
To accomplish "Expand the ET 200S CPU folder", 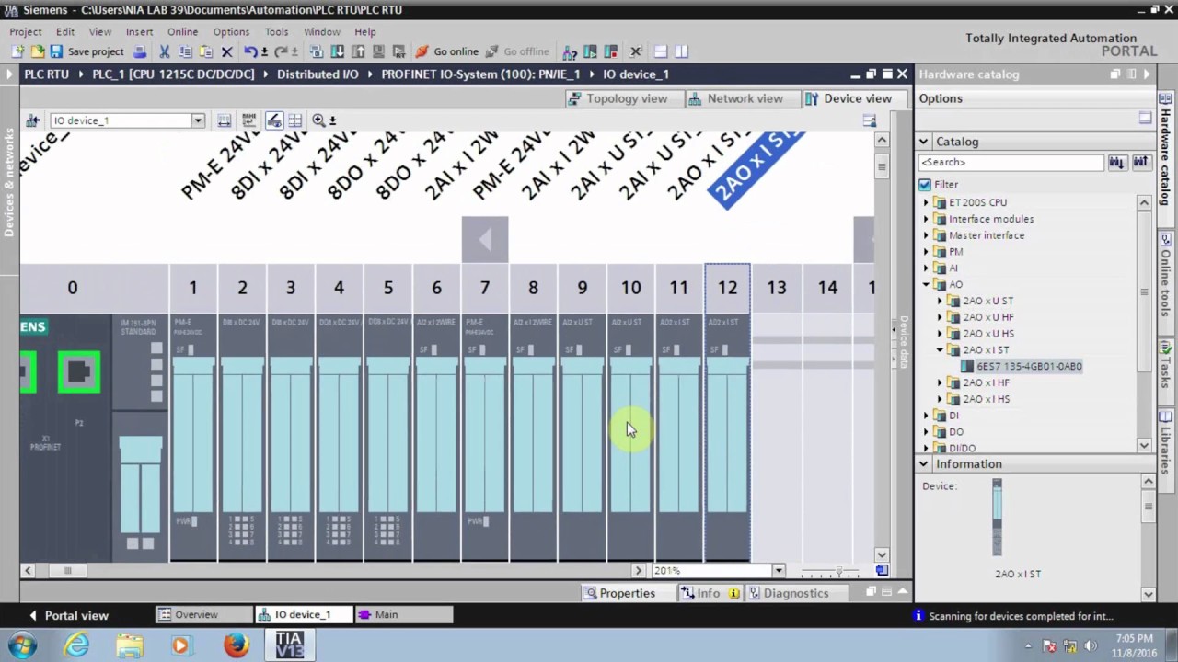I will click(x=927, y=202).
